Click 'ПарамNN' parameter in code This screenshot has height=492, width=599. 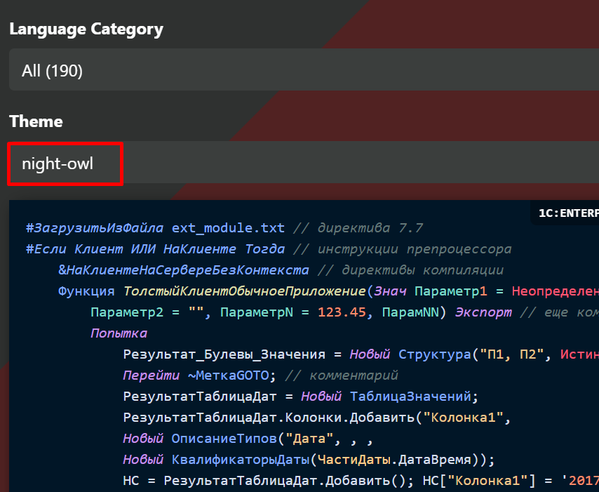pyautogui.click(x=410, y=312)
